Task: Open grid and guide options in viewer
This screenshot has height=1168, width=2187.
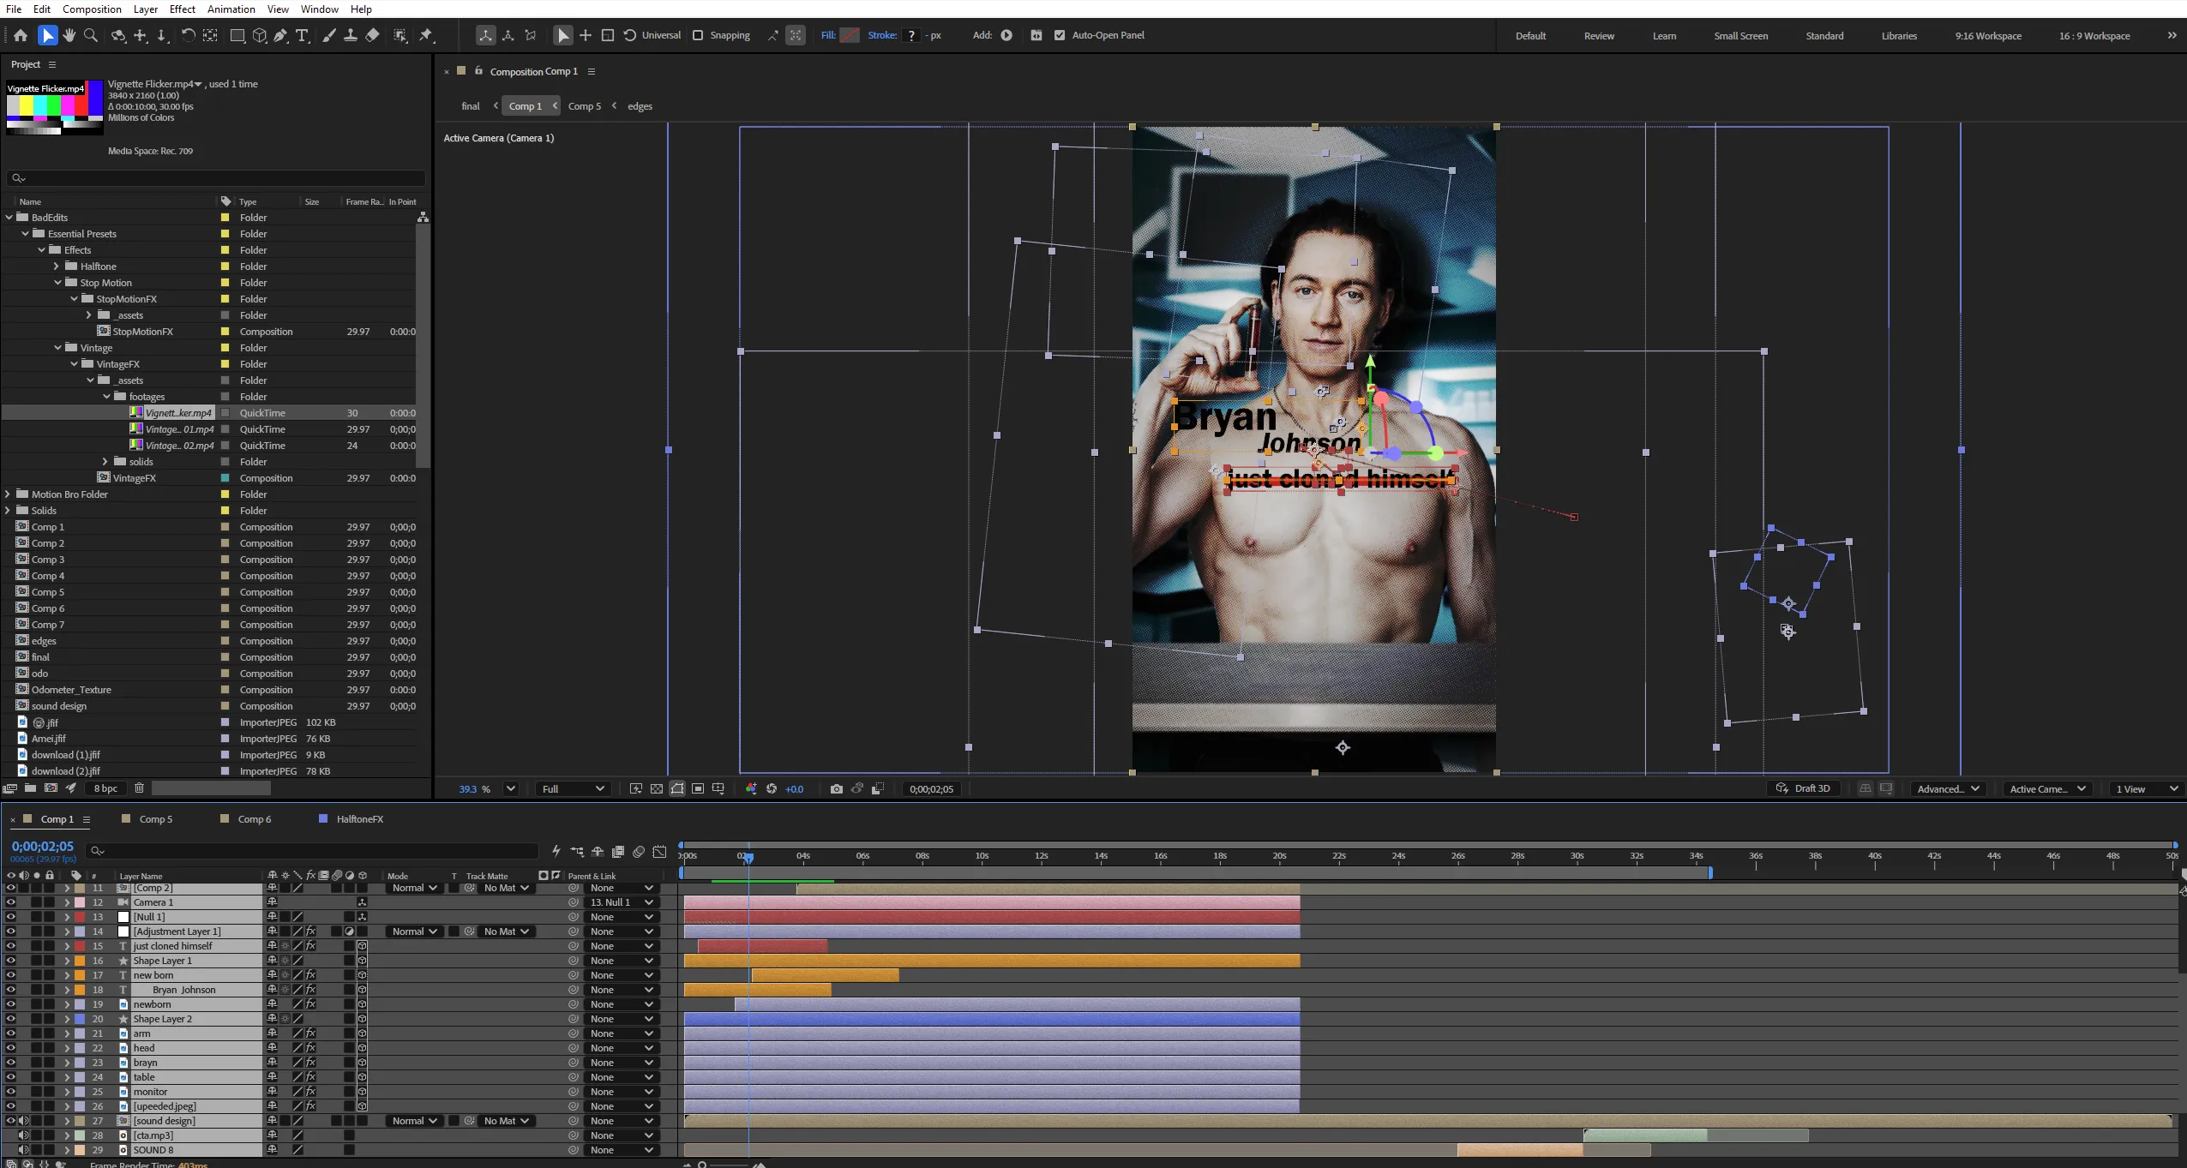Action: click(x=718, y=789)
